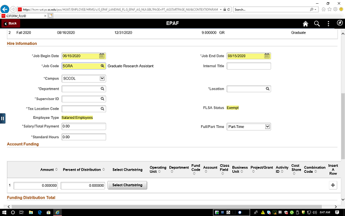
Task: Click the vertical scrollbar thumb
Action: [343, 126]
